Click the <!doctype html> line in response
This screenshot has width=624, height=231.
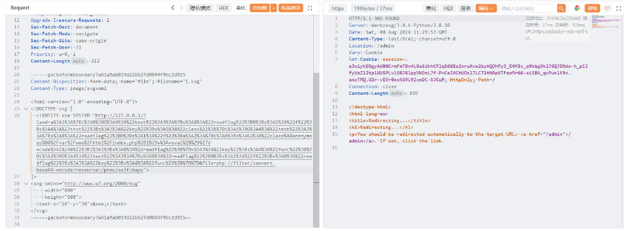pos(370,107)
